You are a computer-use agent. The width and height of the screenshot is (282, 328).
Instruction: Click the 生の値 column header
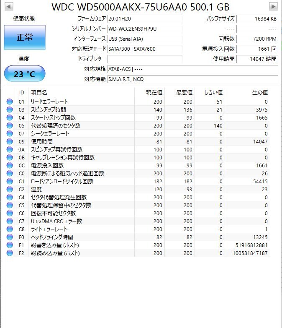tap(248, 92)
